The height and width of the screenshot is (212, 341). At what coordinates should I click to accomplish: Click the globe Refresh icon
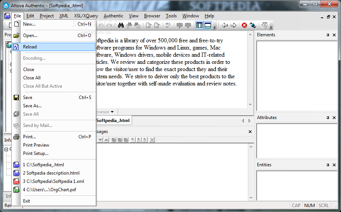coord(253,25)
